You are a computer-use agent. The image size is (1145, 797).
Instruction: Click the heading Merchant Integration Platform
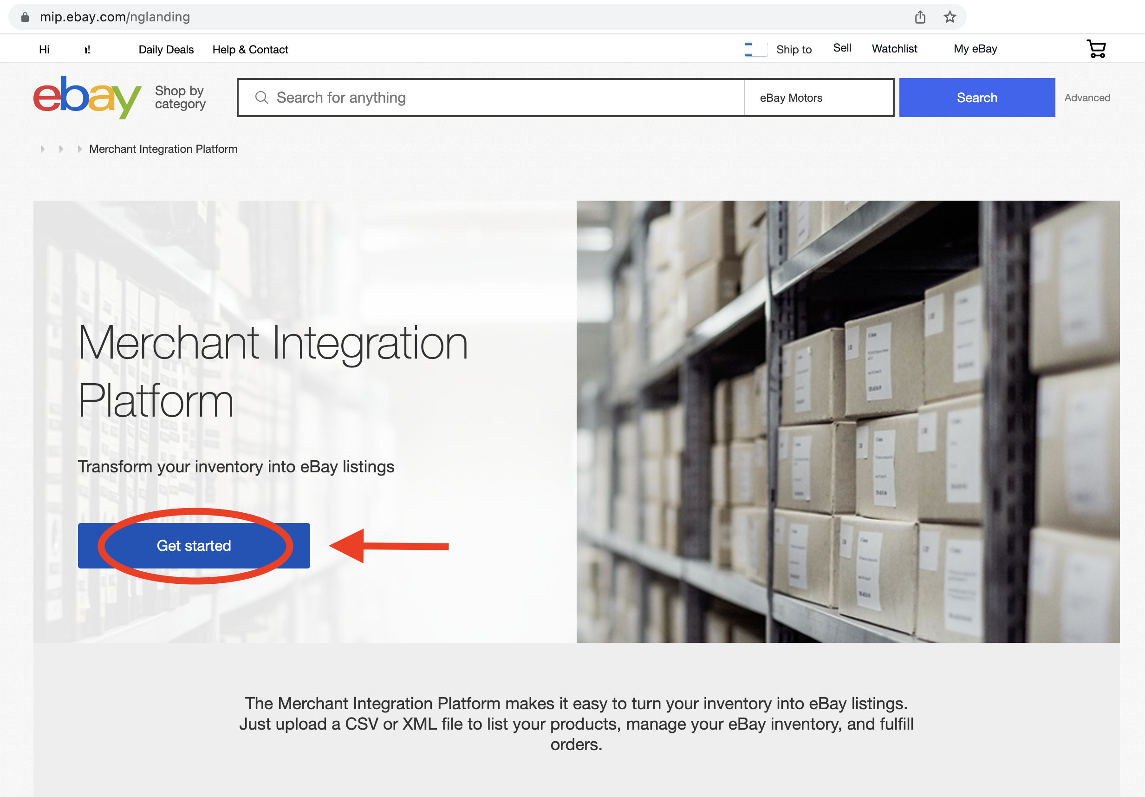tap(273, 371)
